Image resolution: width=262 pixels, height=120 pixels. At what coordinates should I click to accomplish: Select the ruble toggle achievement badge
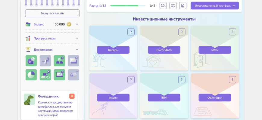(x=73, y=75)
